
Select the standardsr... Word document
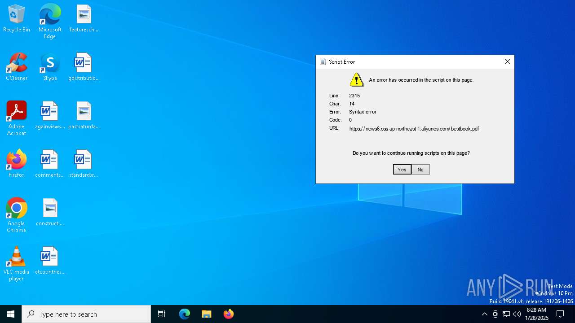point(84,164)
